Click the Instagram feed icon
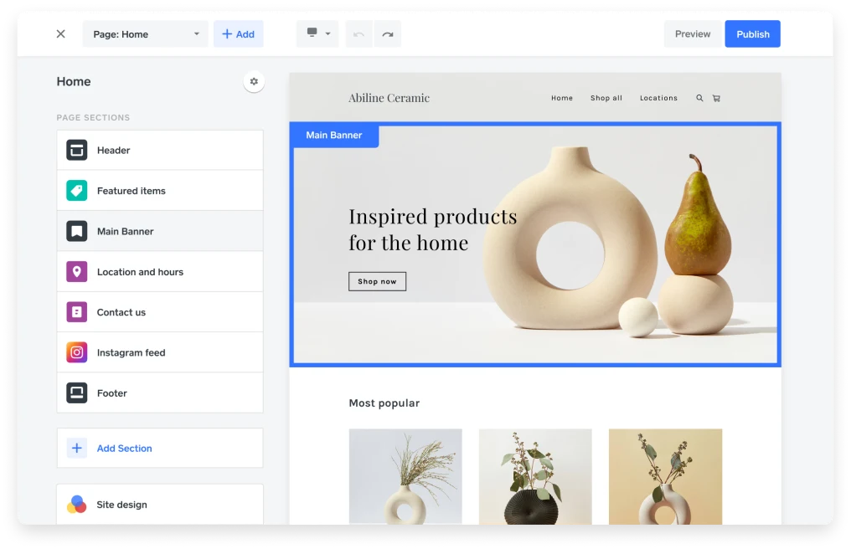 tap(77, 352)
